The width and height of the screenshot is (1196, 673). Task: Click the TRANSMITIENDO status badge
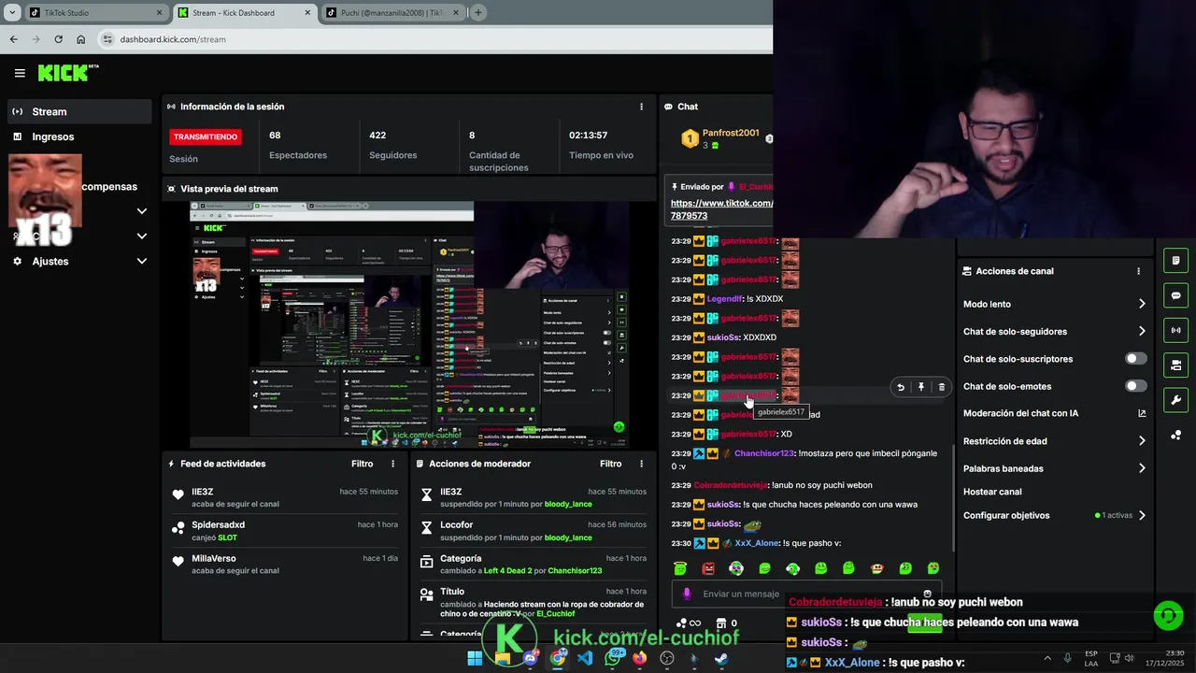point(206,136)
